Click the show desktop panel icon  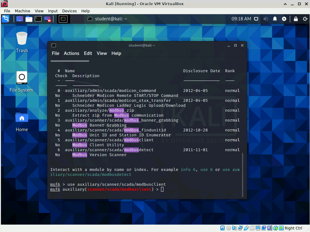(x=20, y=19)
